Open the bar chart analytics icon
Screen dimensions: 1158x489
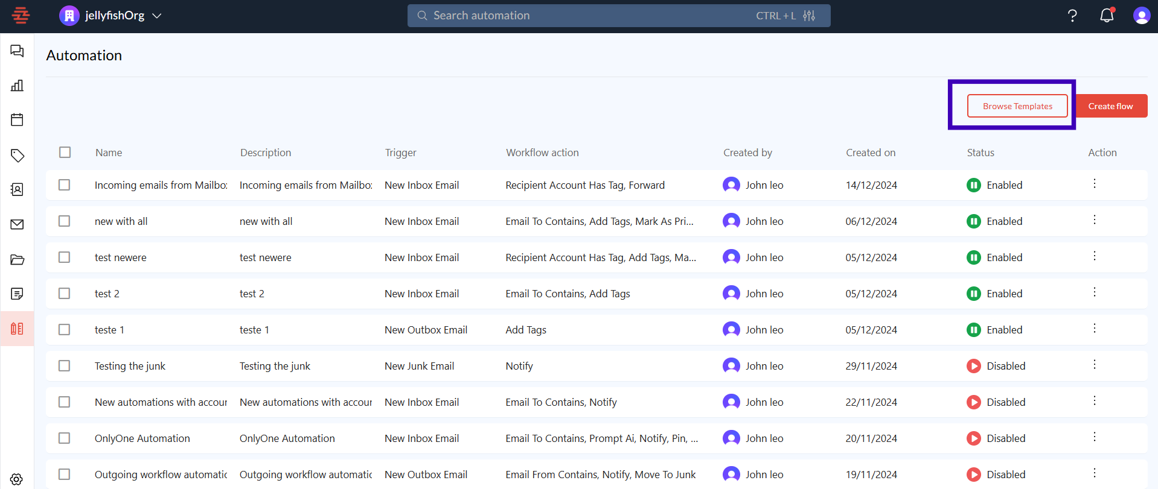tap(17, 86)
